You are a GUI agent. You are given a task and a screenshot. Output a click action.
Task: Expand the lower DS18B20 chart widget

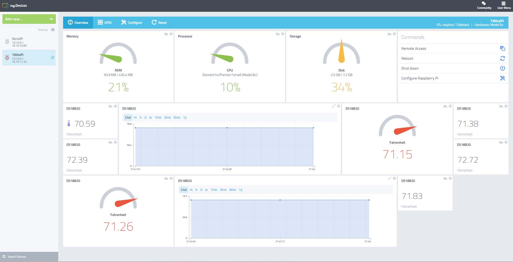point(389,178)
